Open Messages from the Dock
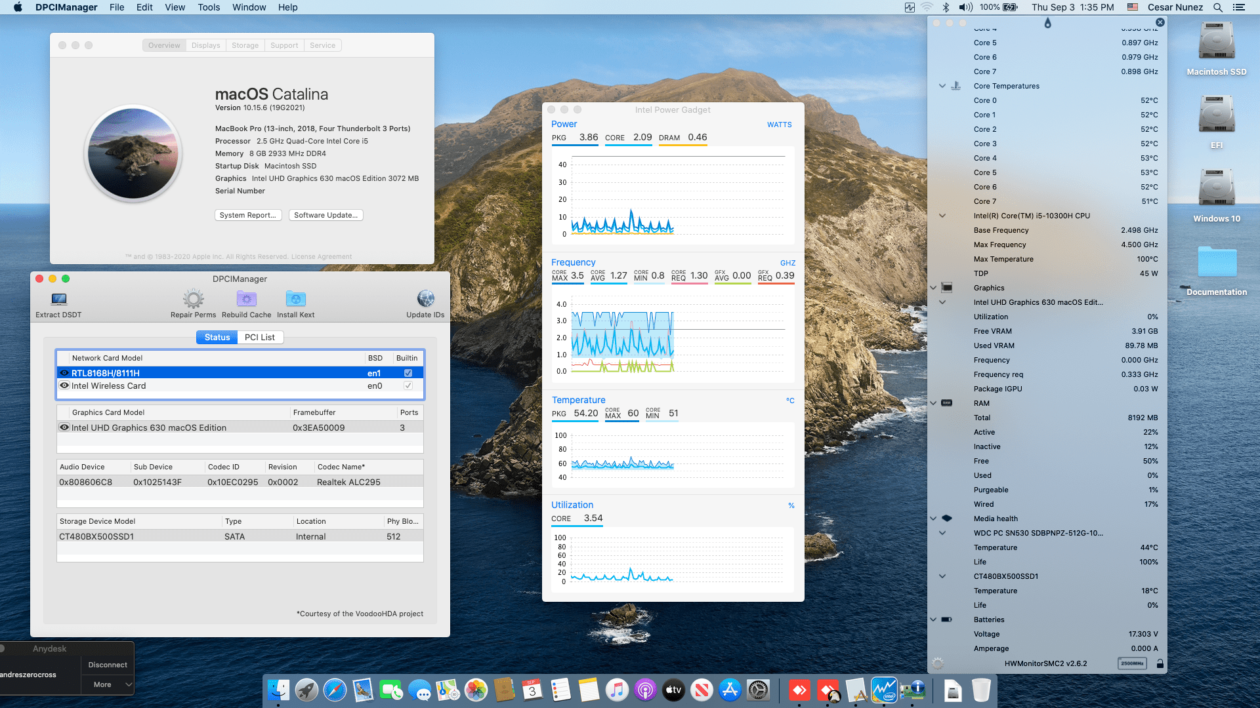The width and height of the screenshot is (1260, 708). (x=419, y=690)
